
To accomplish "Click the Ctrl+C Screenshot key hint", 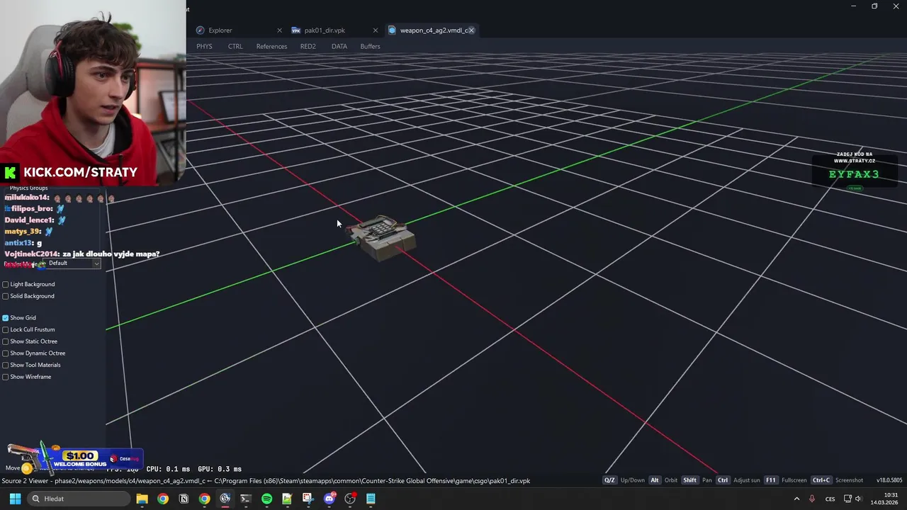I will click(837, 480).
